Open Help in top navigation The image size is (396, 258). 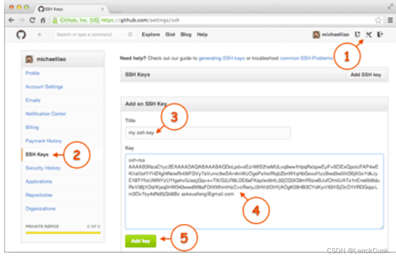202,35
